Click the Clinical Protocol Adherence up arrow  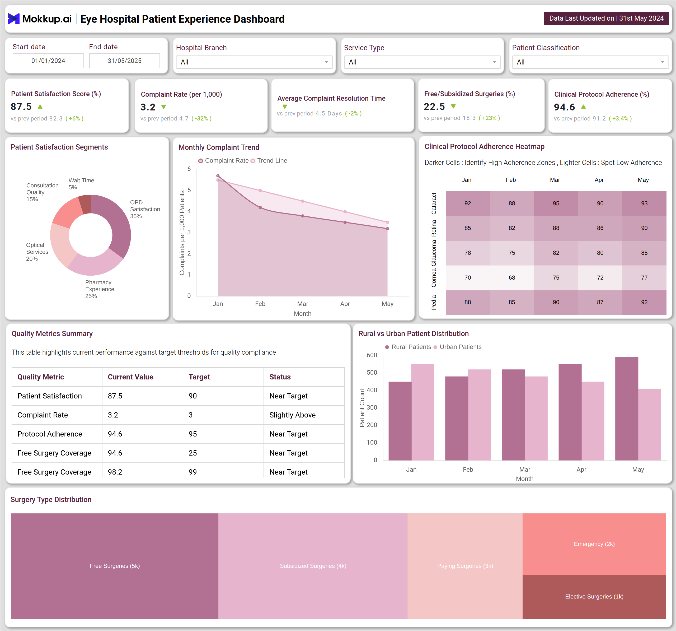click(584, 106)
